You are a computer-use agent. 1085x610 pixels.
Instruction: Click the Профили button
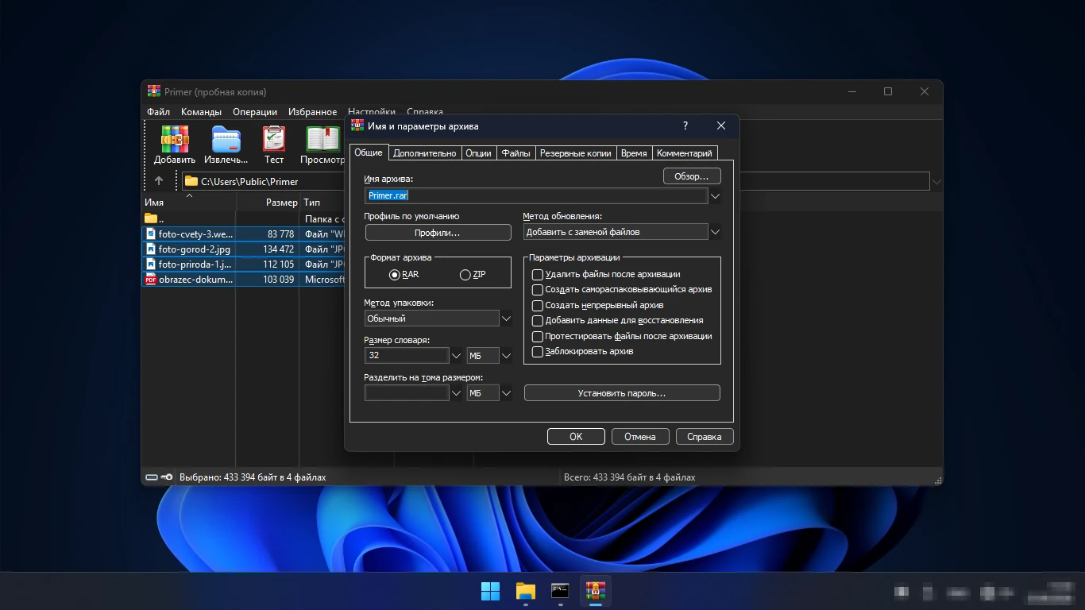[438, 233]
